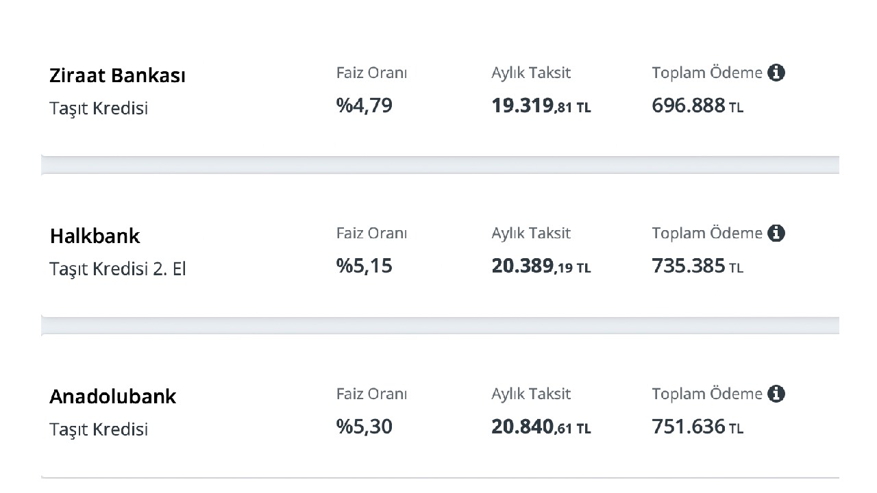Select Ziraat Bankası Taşıt Kredisi subtitle

pos(99,109)
